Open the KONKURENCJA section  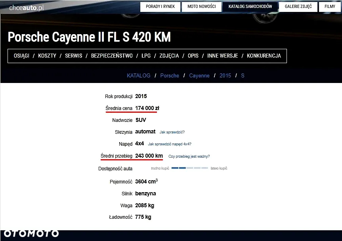coord(264,56)
